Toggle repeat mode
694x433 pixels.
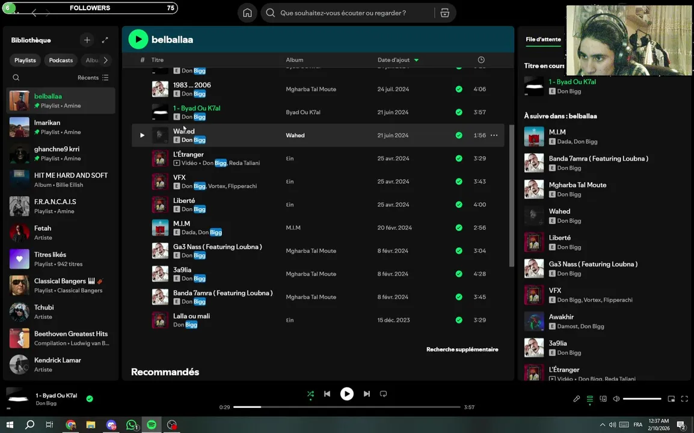click(x=383, y=394)
